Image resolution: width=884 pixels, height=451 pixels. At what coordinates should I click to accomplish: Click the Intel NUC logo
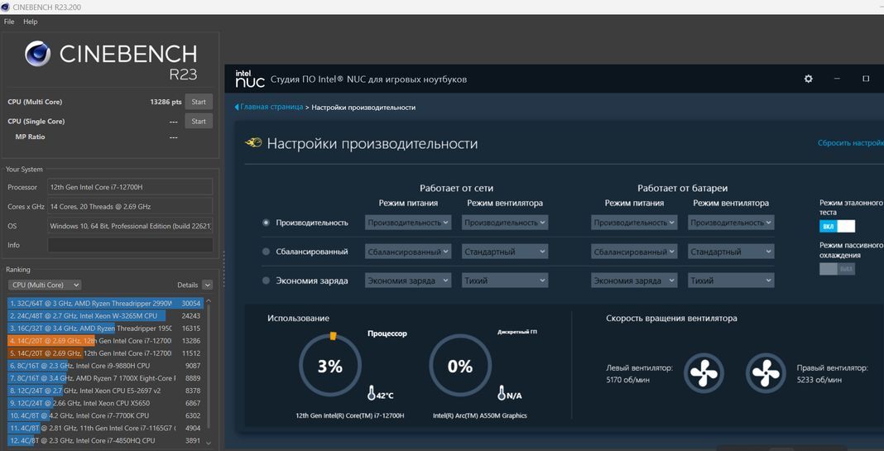[x=249, y=79]
